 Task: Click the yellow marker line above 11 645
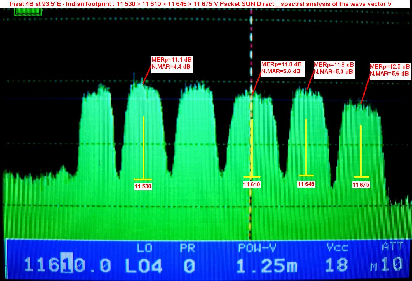click(306, 147)
